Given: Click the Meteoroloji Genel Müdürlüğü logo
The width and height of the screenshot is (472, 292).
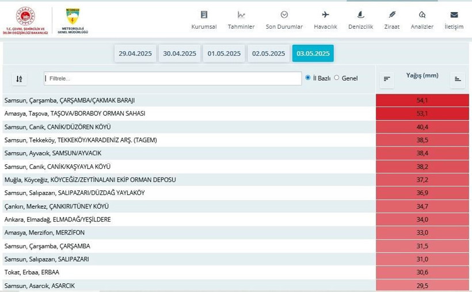Looking at the screenshot, I should (73, 21).
